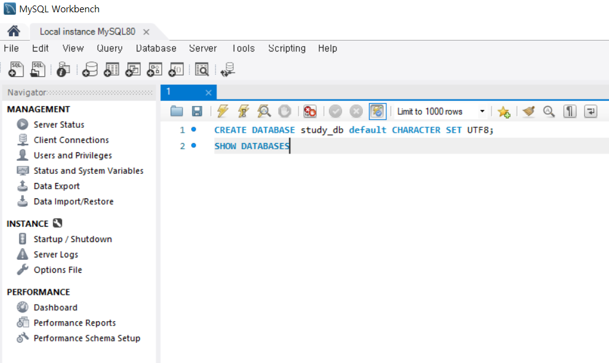
Task: Open Startup / Shutdown
Action: (73, 239)
